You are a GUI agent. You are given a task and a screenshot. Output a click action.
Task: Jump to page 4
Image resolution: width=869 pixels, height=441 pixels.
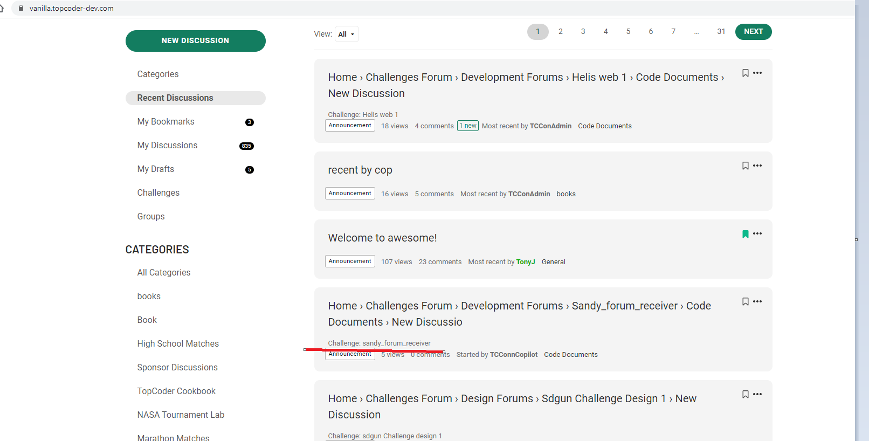[606, 31]
